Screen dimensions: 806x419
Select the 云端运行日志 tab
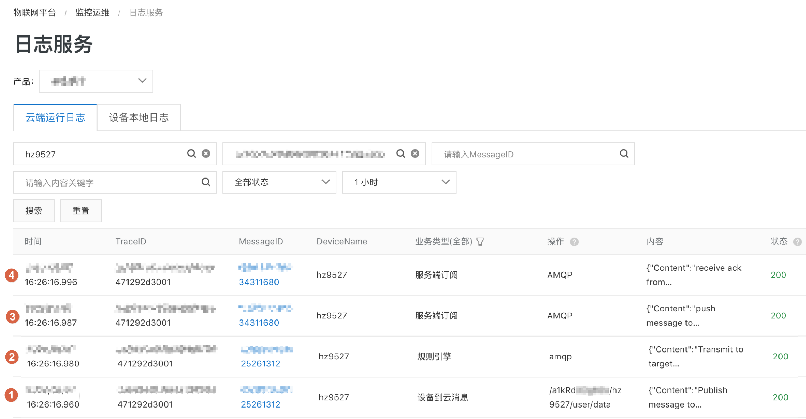pyautogui.click(x=55, y=118)
